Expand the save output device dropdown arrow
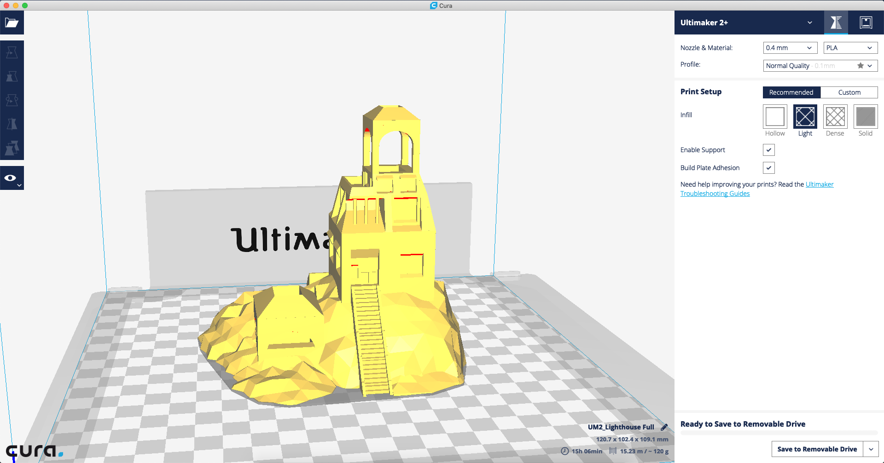This screenshot has width=884, height=463. (x=871, y=449)
